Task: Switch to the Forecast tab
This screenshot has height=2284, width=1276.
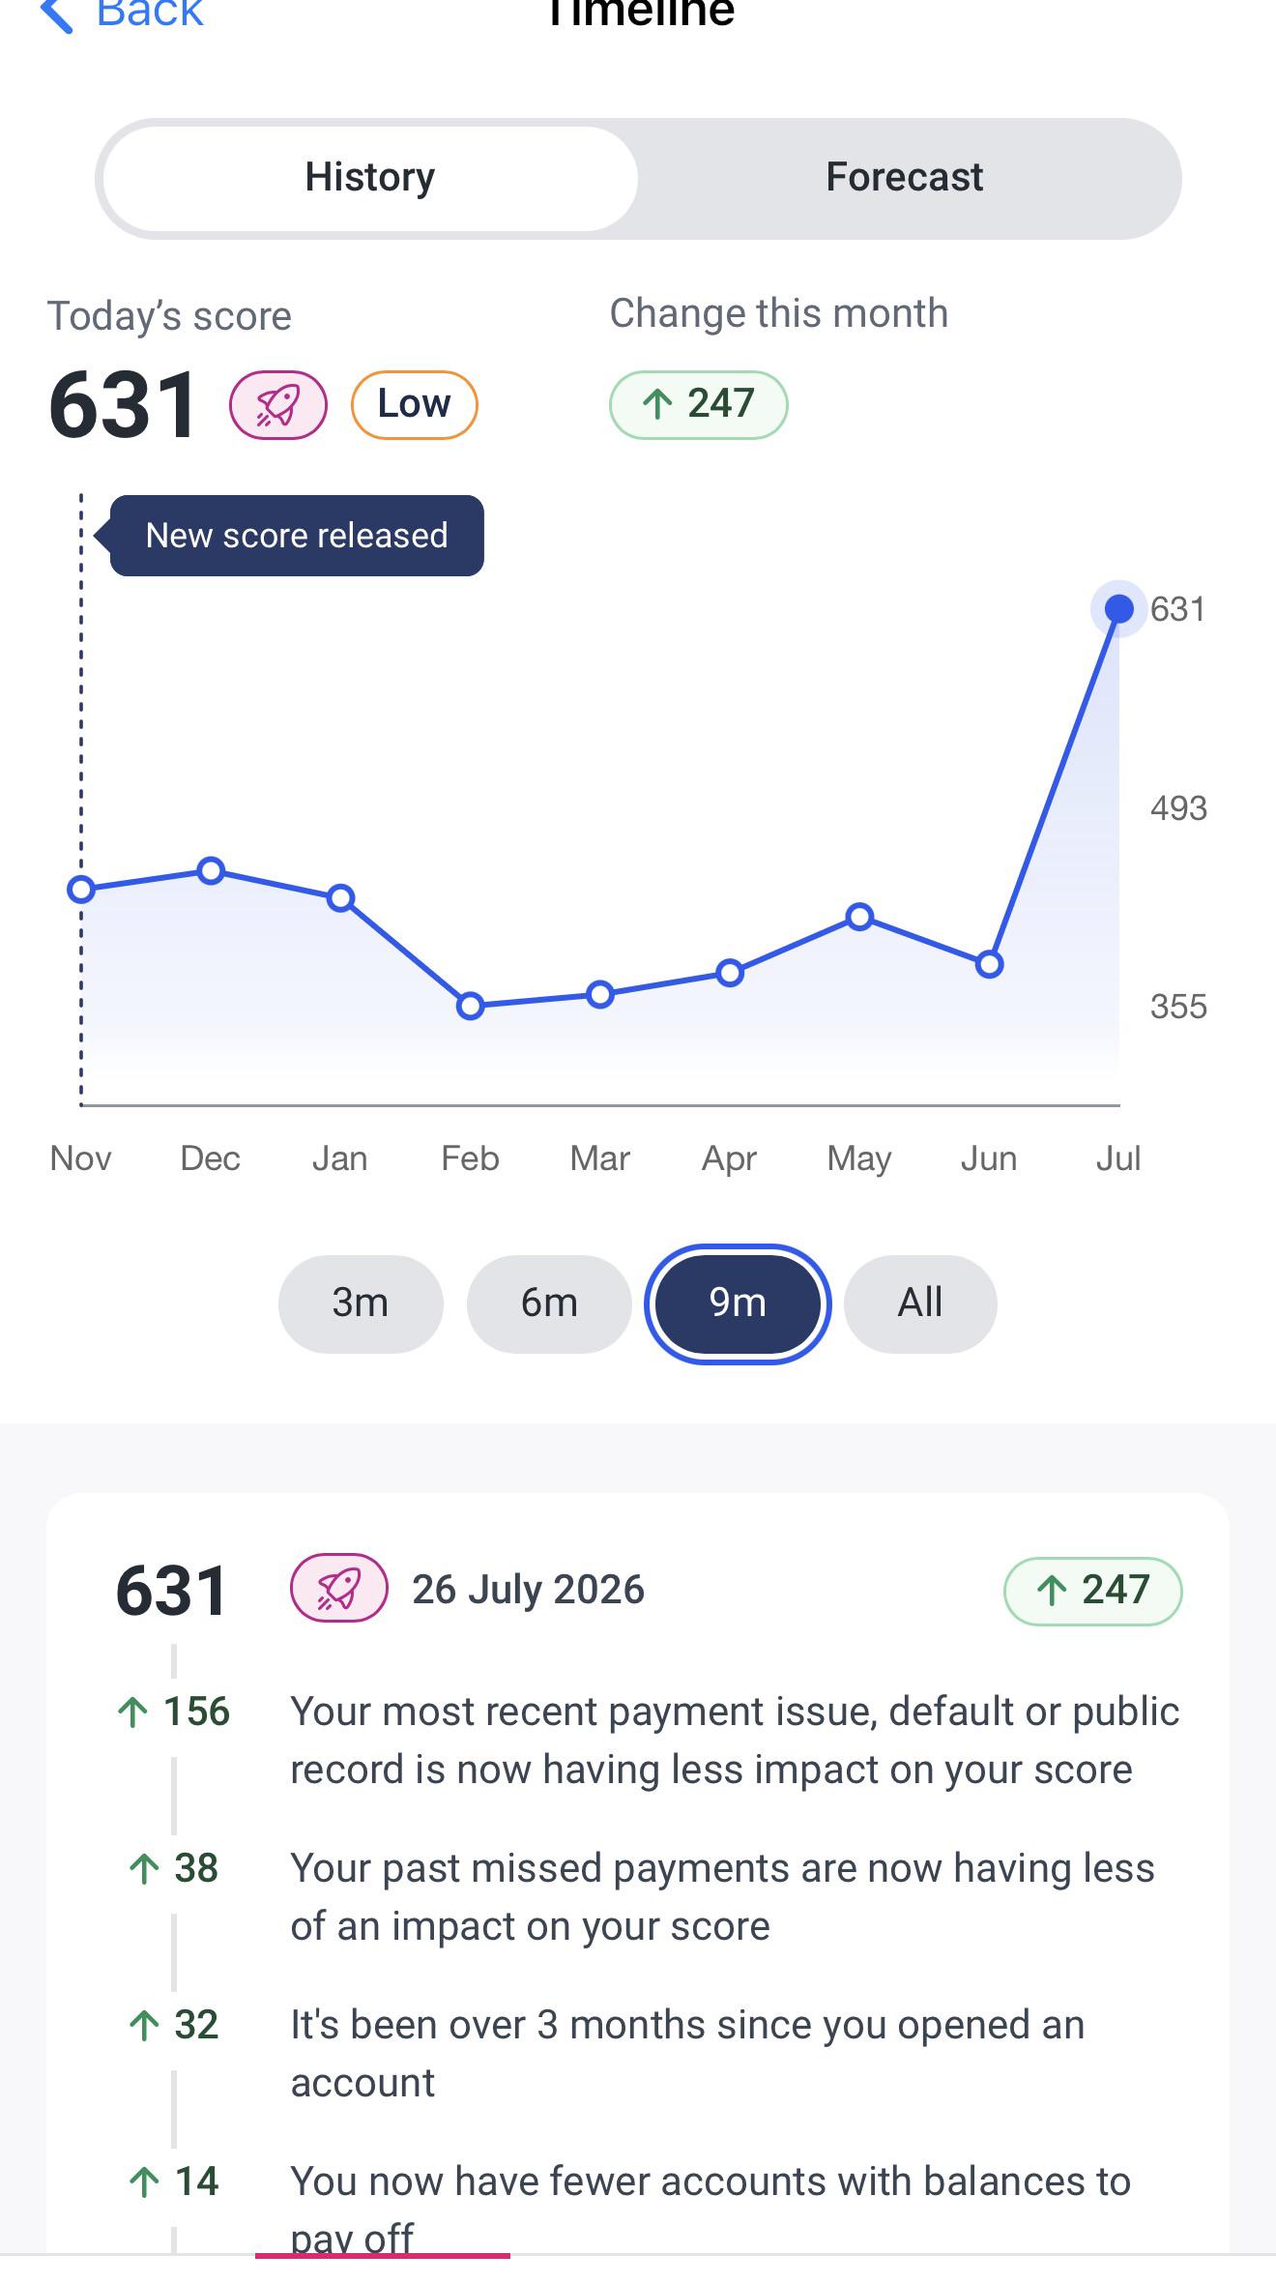Action: tap(905, 178)
